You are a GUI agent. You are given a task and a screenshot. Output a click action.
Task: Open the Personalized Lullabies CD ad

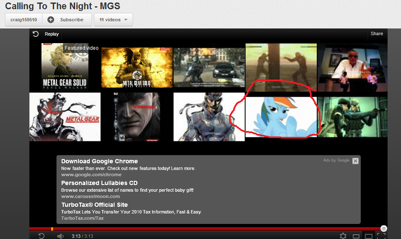[x=99, y=183]
